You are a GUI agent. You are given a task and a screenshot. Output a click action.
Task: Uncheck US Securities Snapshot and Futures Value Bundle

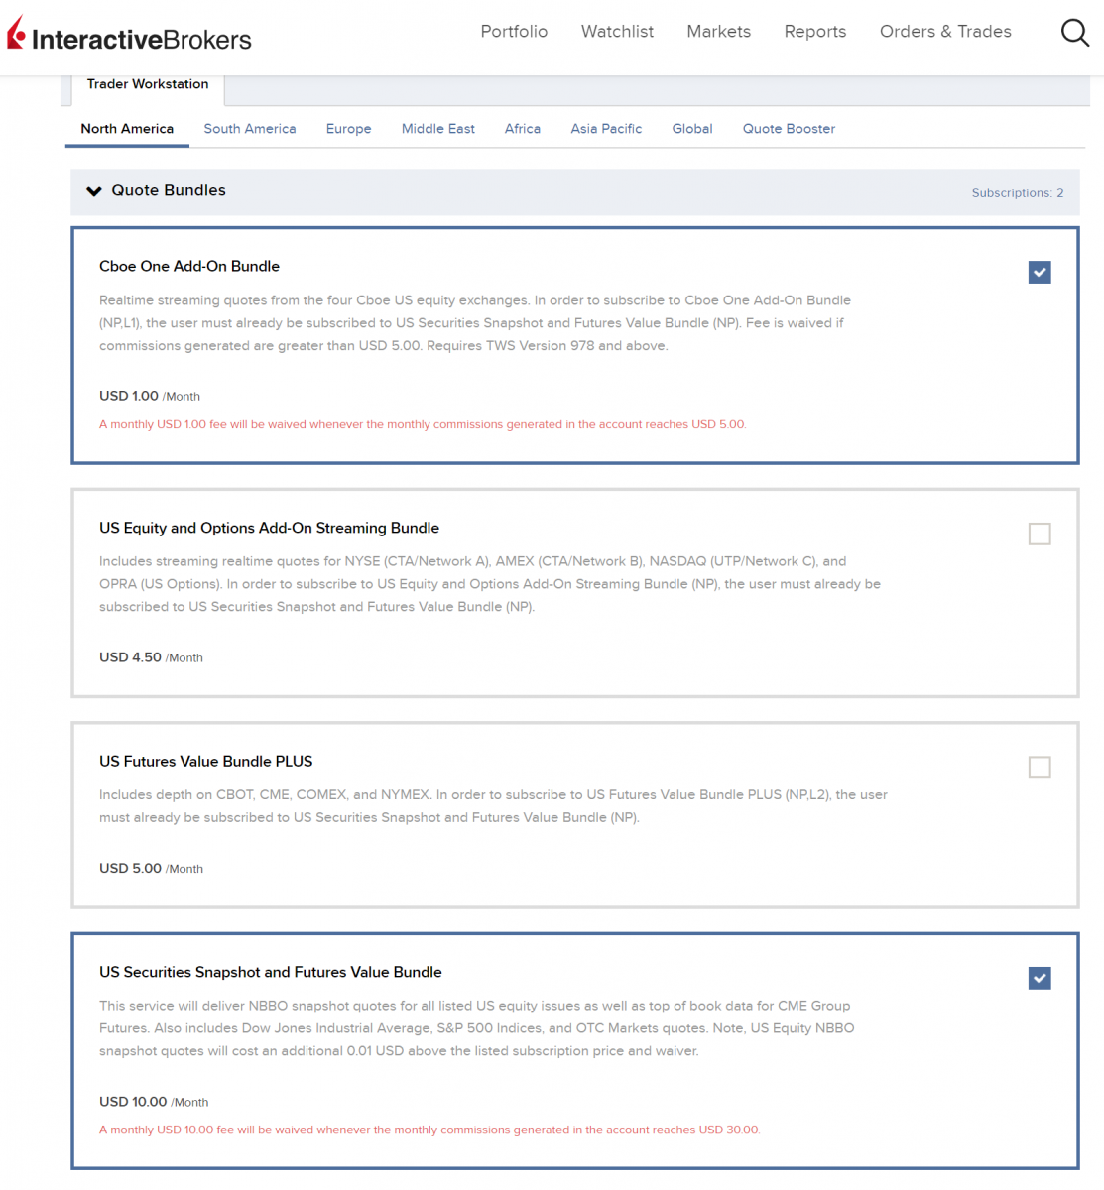[1040, 978]
